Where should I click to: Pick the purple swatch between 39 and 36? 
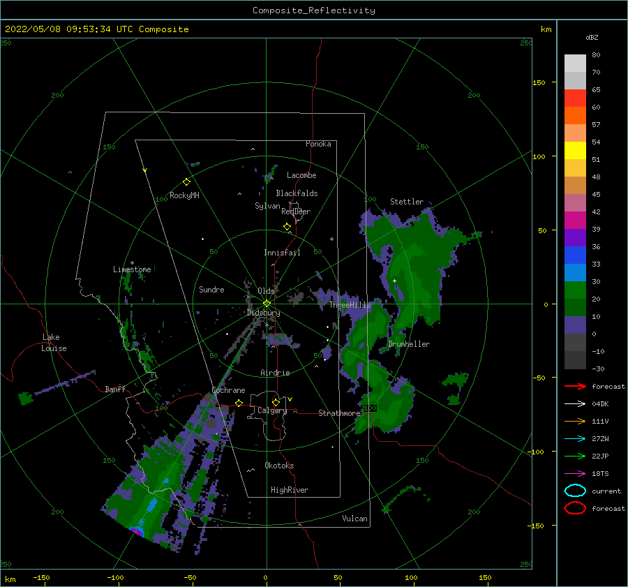[575, 238]
